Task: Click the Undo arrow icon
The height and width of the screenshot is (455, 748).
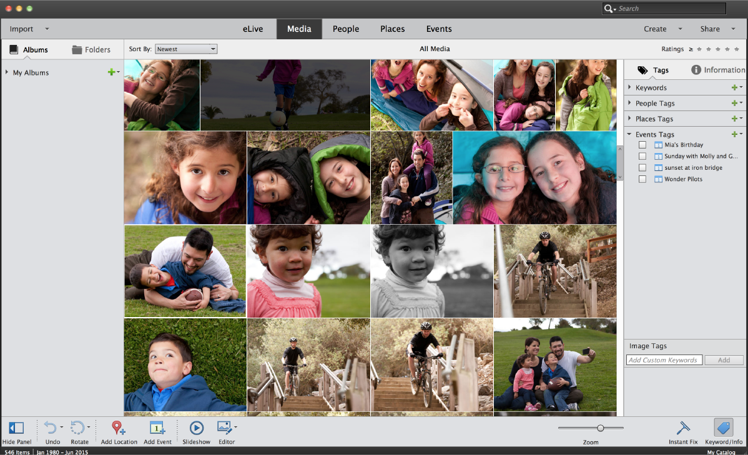Action: click(x=50, y=428)
